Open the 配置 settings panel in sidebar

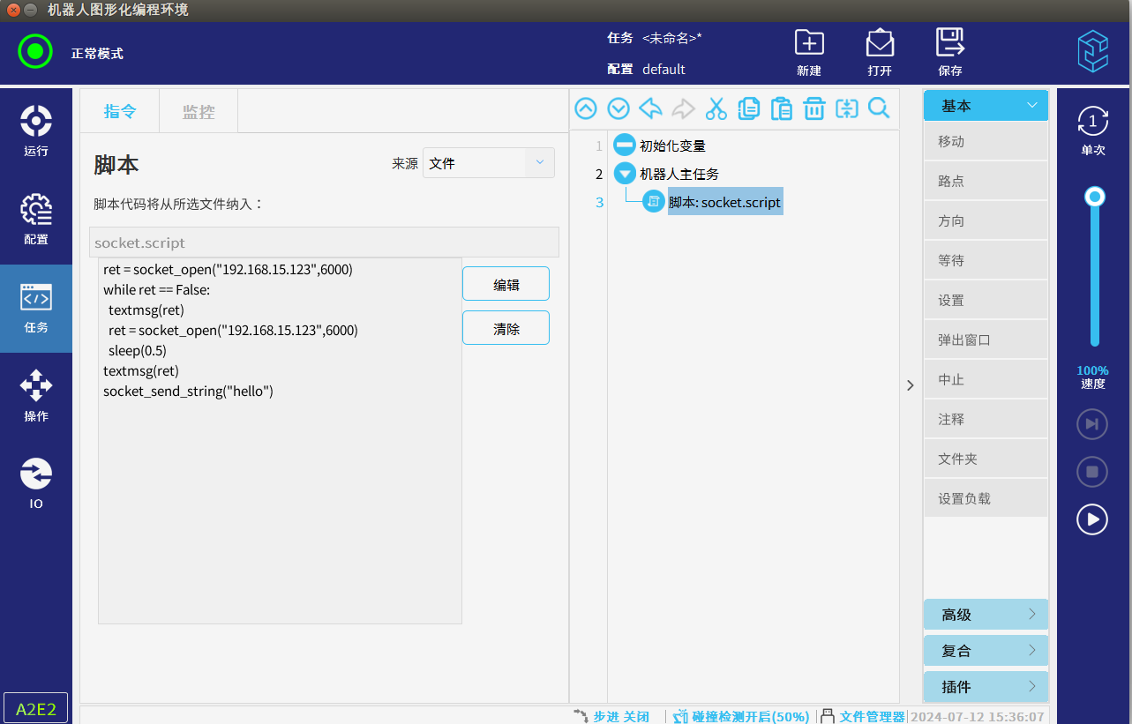click(36, 220)
